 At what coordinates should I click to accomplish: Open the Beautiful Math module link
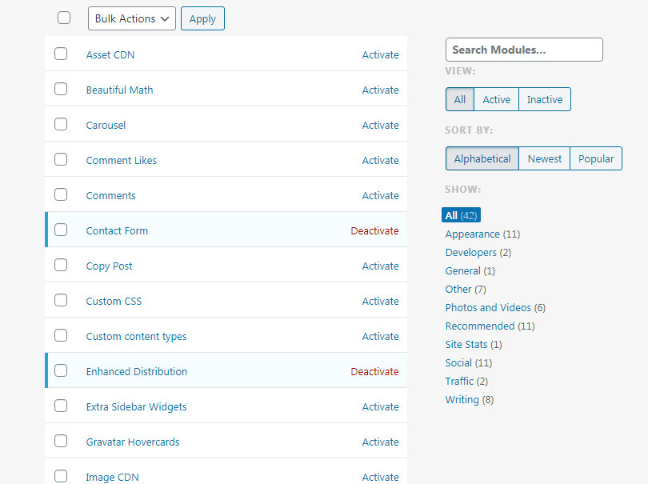click(x=119, y=90)
